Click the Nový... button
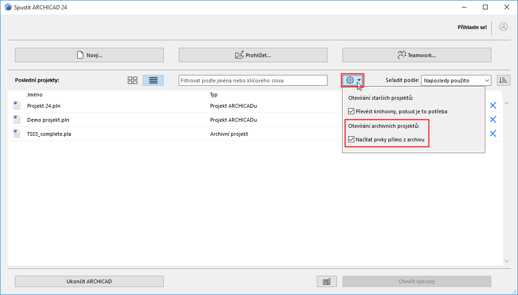 pos(89,55)
